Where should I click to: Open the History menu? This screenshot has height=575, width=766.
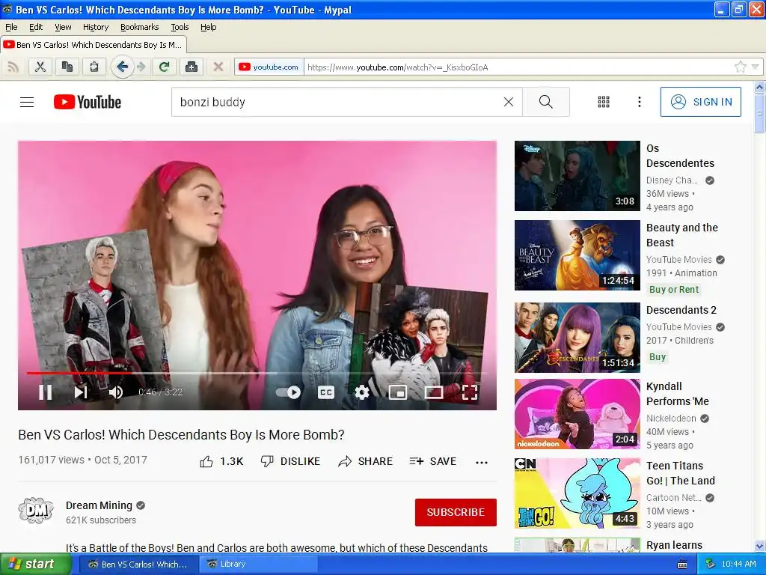click(x=95, y=27)
